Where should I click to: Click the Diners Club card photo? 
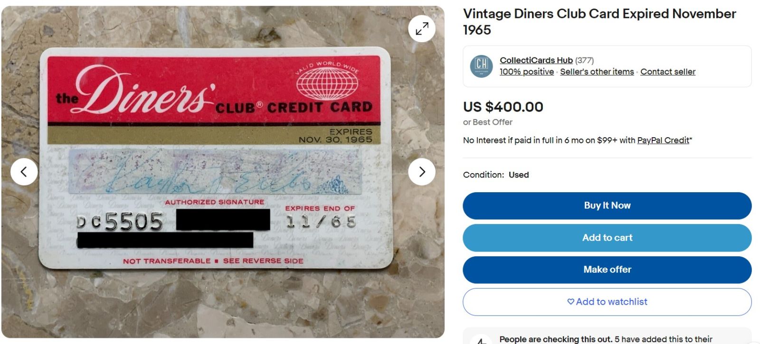(x=216, y=158)
